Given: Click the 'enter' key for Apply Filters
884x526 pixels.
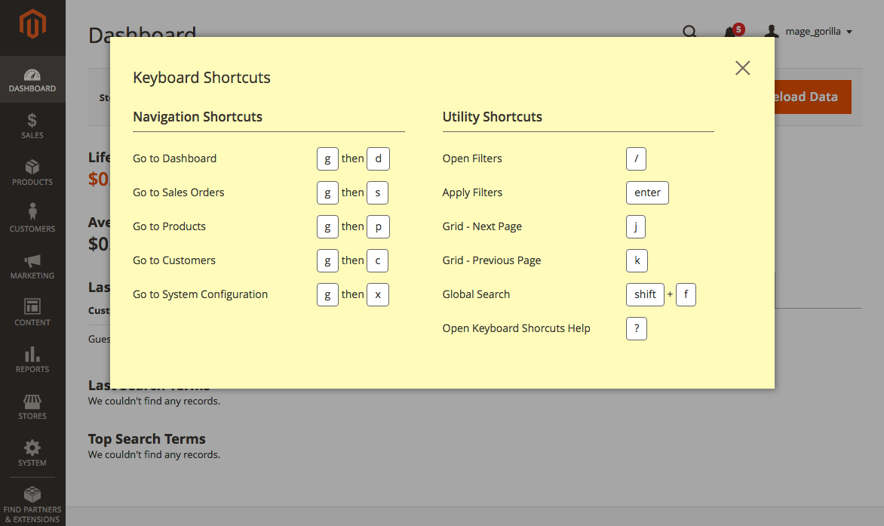Looking at the screenshot, I should 647,192.
